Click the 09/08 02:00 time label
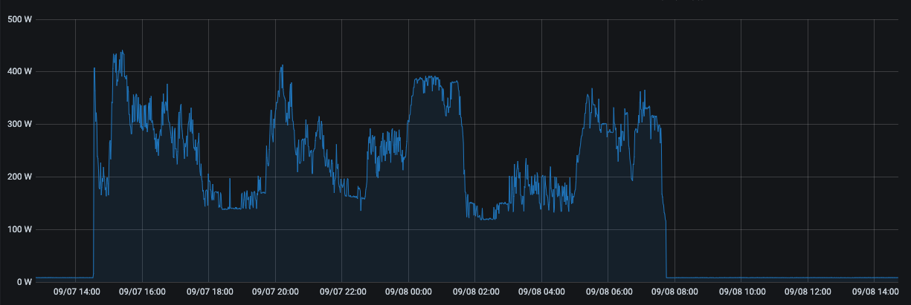The image size is (911, 305). tap(475, 292)
